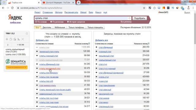Click YWA panel copy-with-frequencies icon
This screenshot has height=110, width=196.
pos(15,39)
